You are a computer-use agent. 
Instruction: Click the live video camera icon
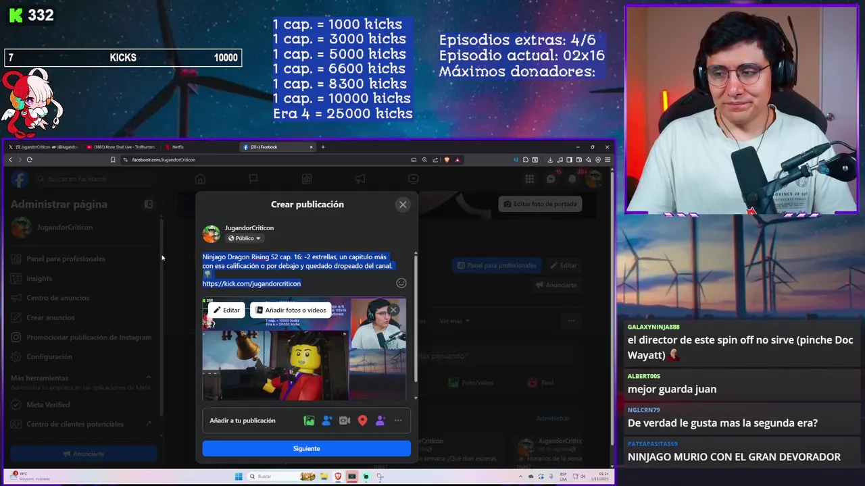[345, 421]
